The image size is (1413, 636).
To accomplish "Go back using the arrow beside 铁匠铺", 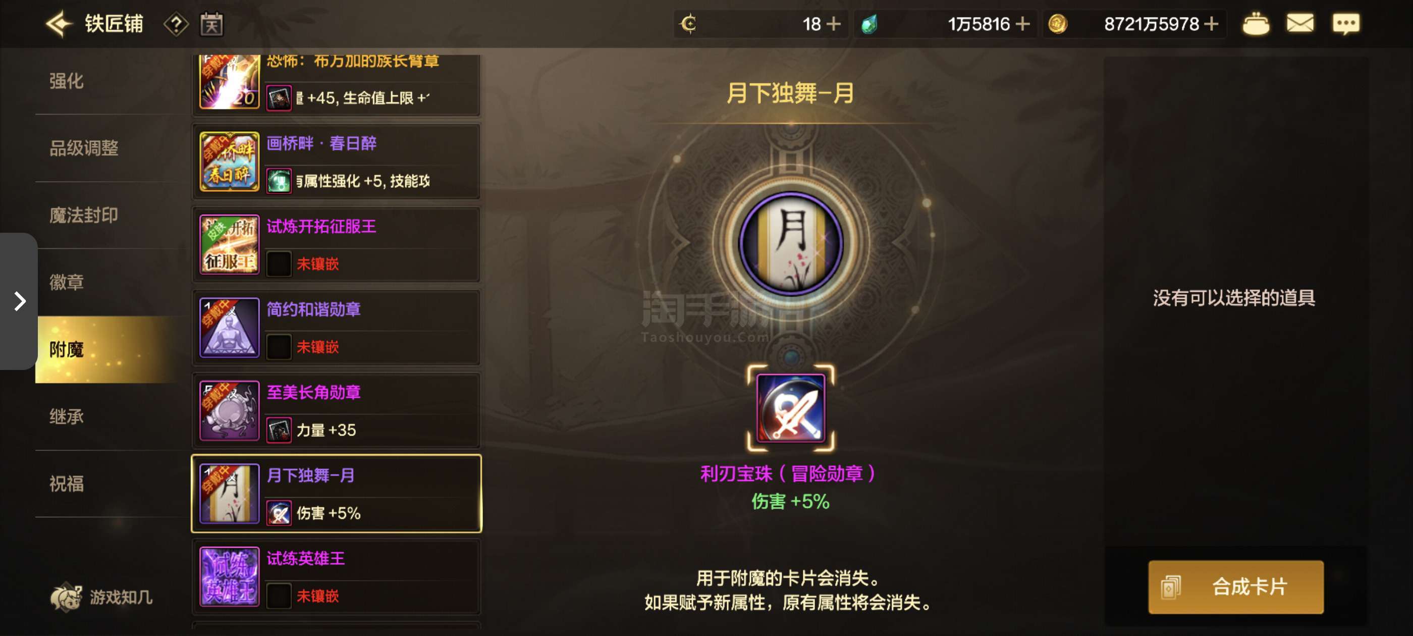I will (x=59, y=24).
